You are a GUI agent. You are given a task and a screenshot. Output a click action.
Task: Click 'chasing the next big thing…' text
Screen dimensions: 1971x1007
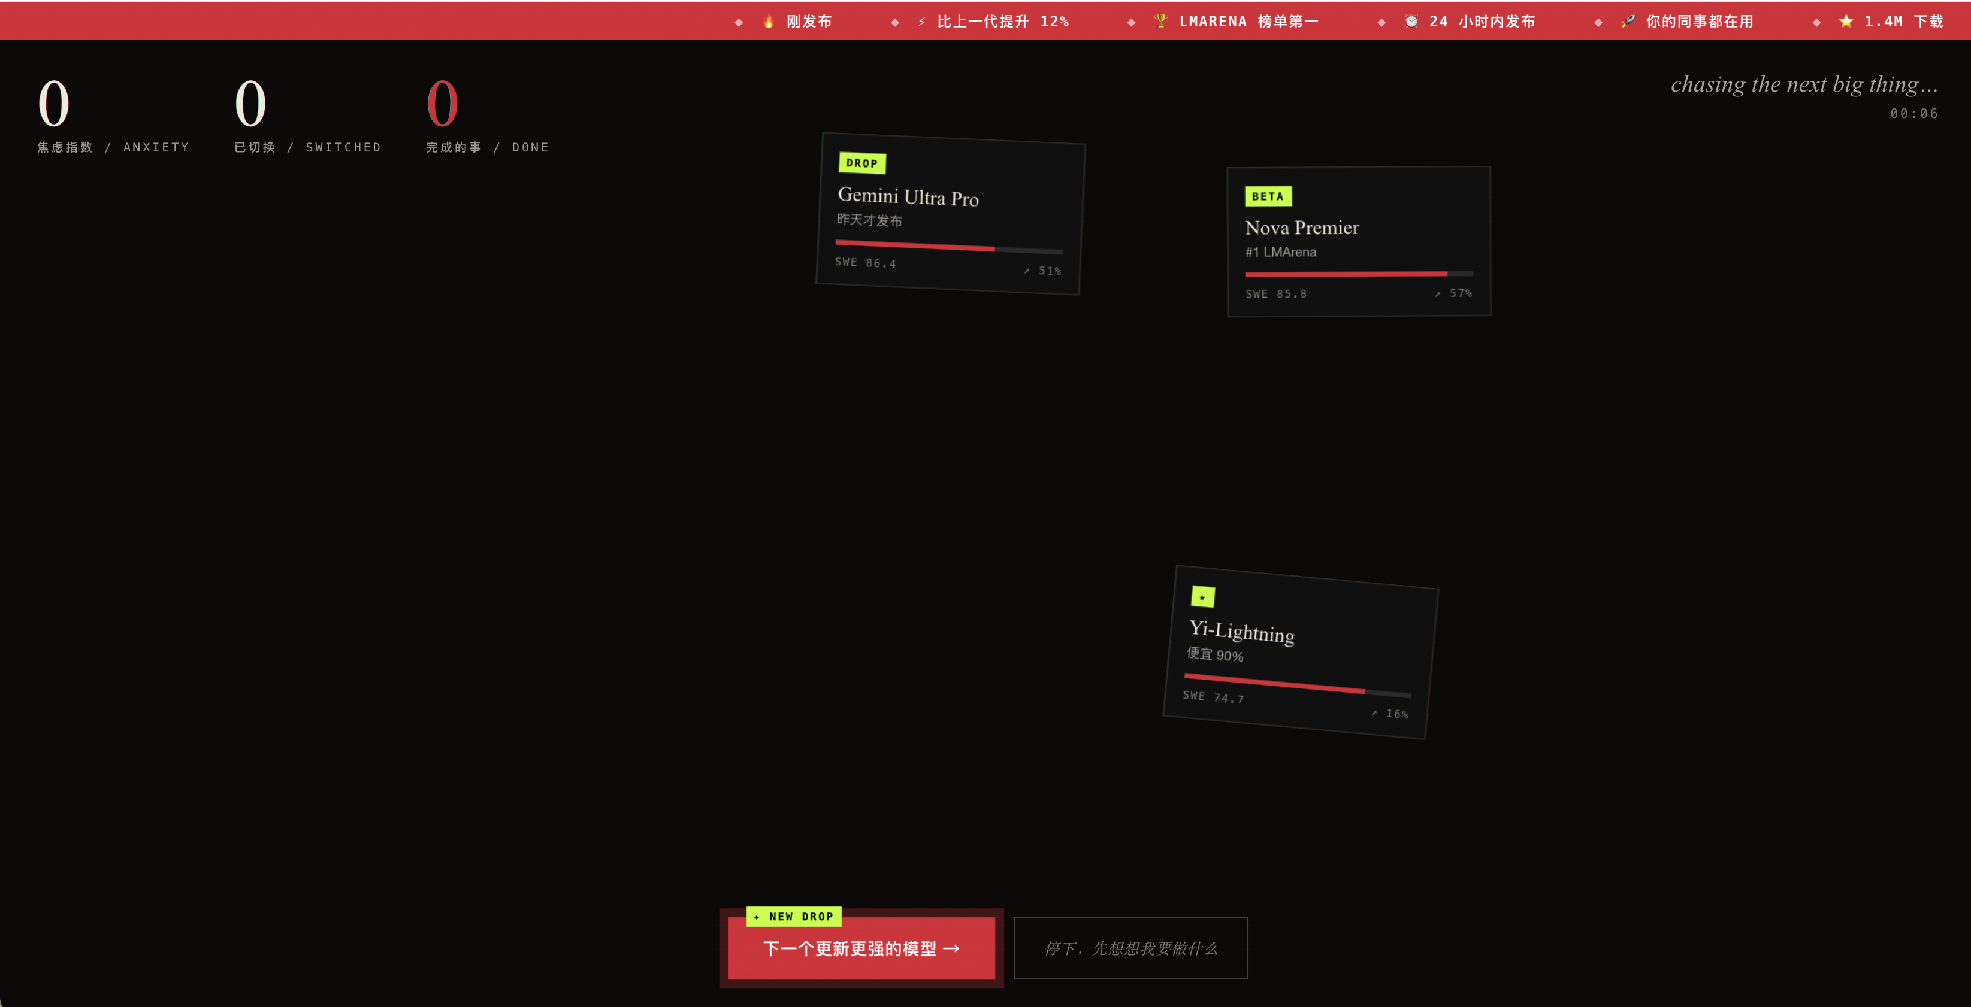pos(1804,84)
